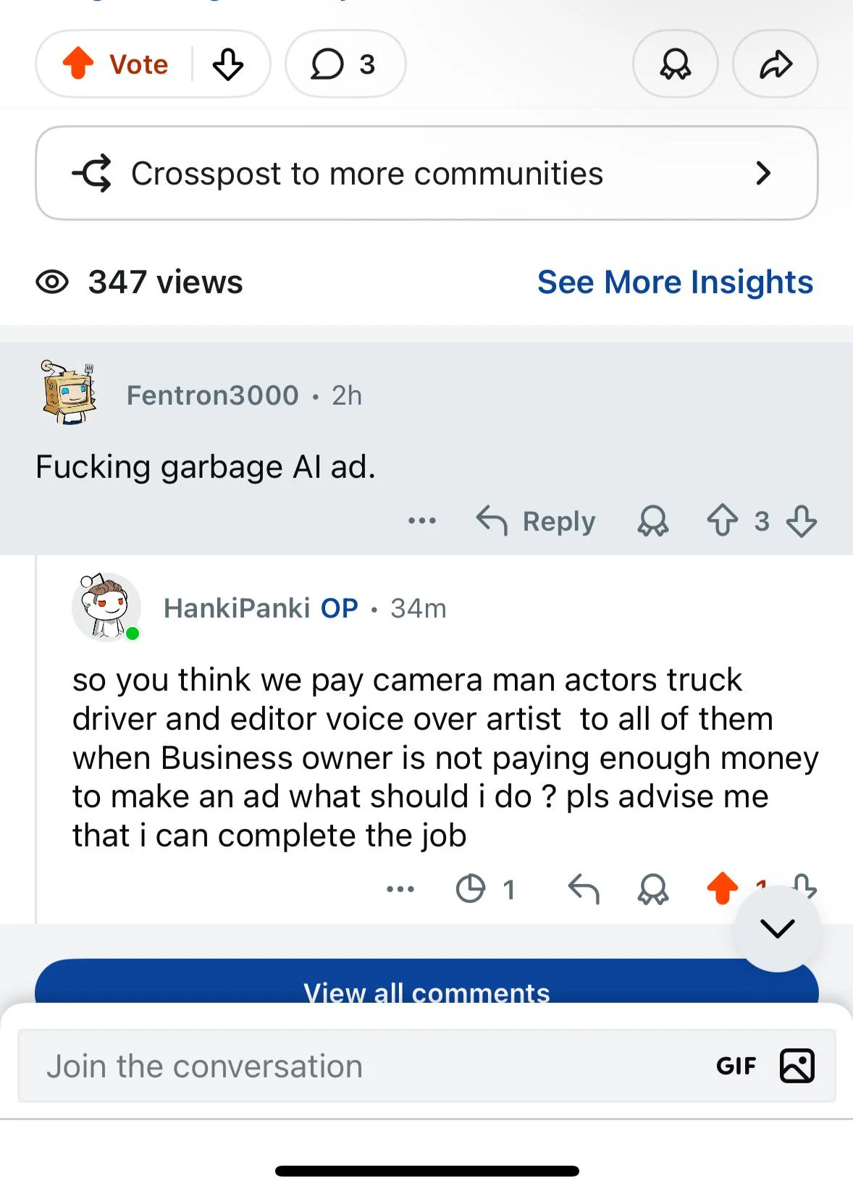The image size is (853, 1194).
Task: Downvote Fentron3000's comment
Action: click(802, 521)
